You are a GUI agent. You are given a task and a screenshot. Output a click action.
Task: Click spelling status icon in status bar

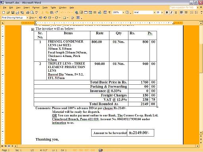101,150
